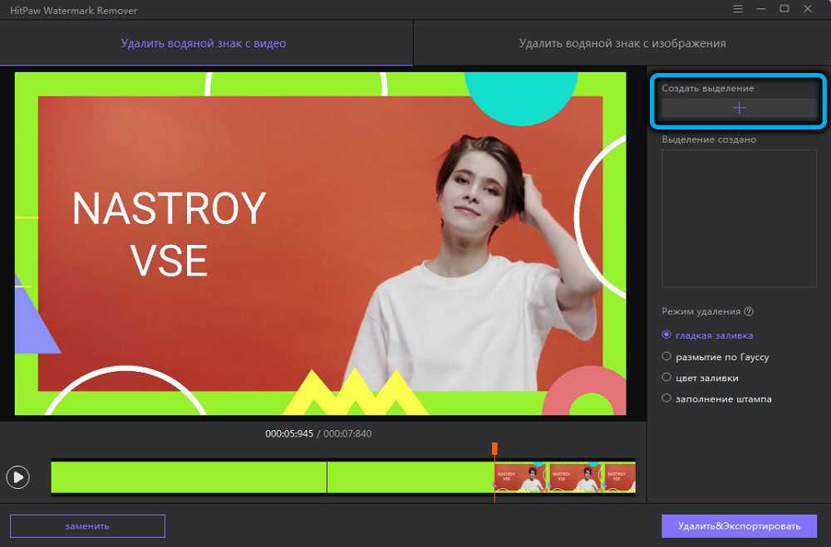Minimize the HitPaw window

(x=761, y=9)
